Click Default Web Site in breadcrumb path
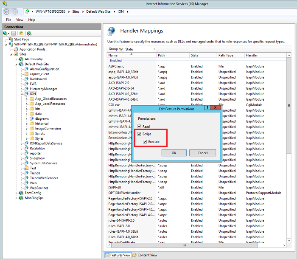This screenshot has width=297, height=259. point(98,11)
